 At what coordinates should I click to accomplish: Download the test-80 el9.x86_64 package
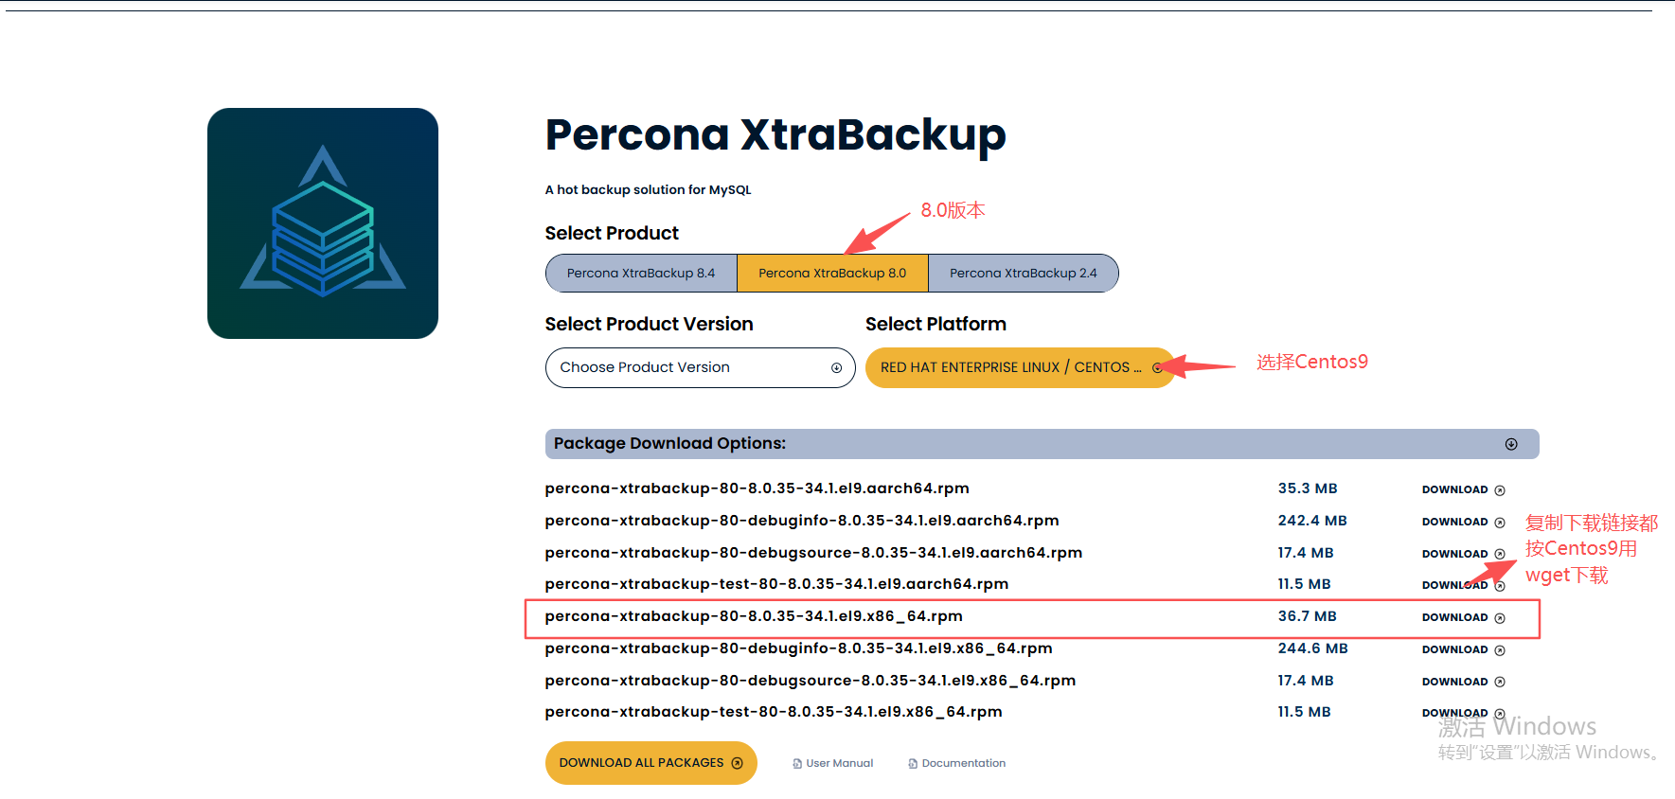coord(1463,713)
